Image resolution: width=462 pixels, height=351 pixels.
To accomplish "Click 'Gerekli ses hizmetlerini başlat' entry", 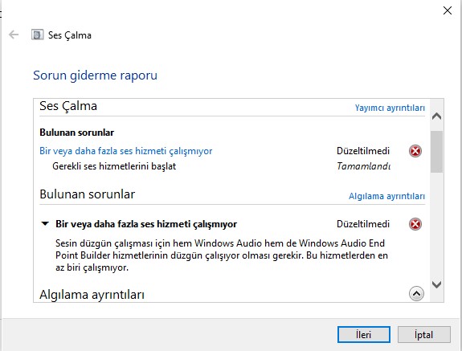I will [114, 166].
